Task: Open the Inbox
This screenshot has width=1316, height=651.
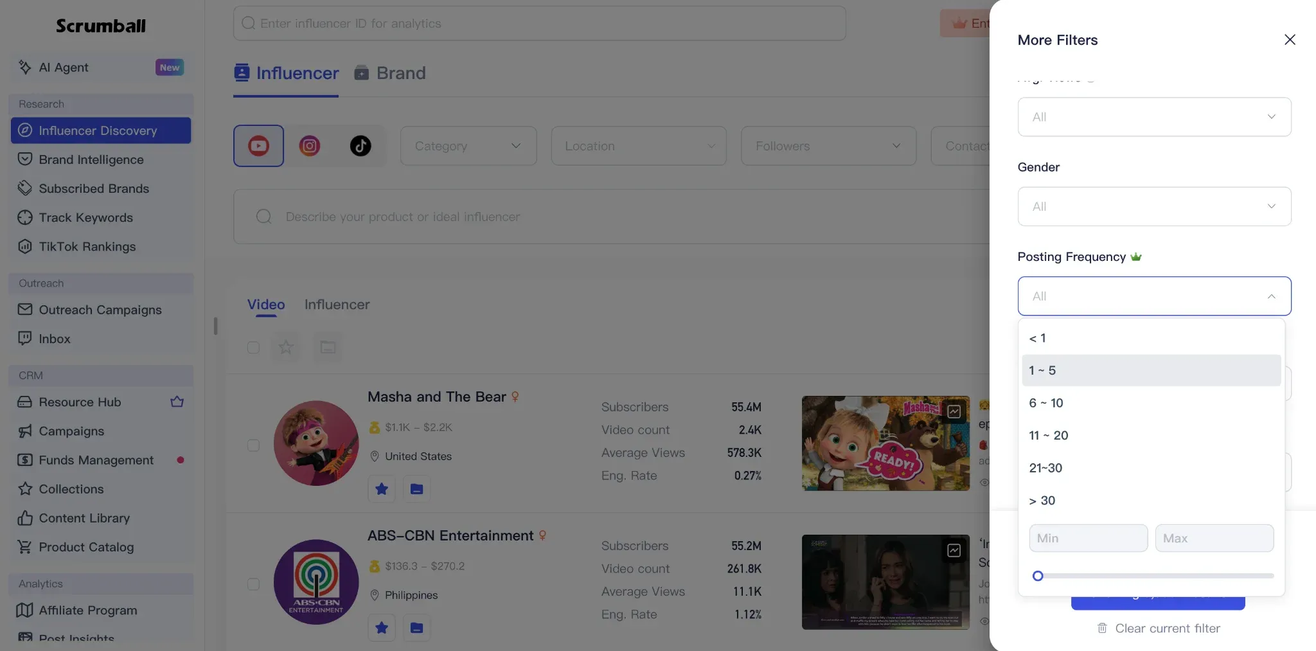Action: (101, 339)
